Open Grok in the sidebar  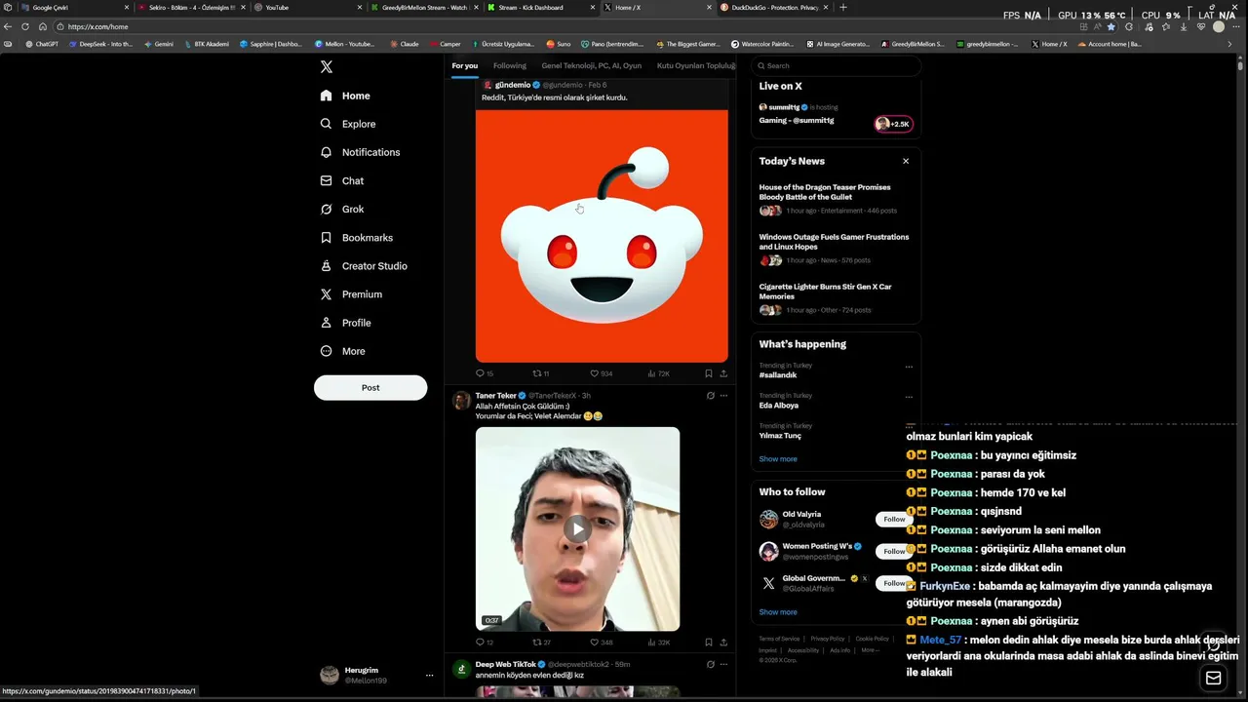click(x=342, y=209)
